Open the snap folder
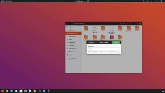This screenshot has width=165, height=93. [x=103, y=28]
